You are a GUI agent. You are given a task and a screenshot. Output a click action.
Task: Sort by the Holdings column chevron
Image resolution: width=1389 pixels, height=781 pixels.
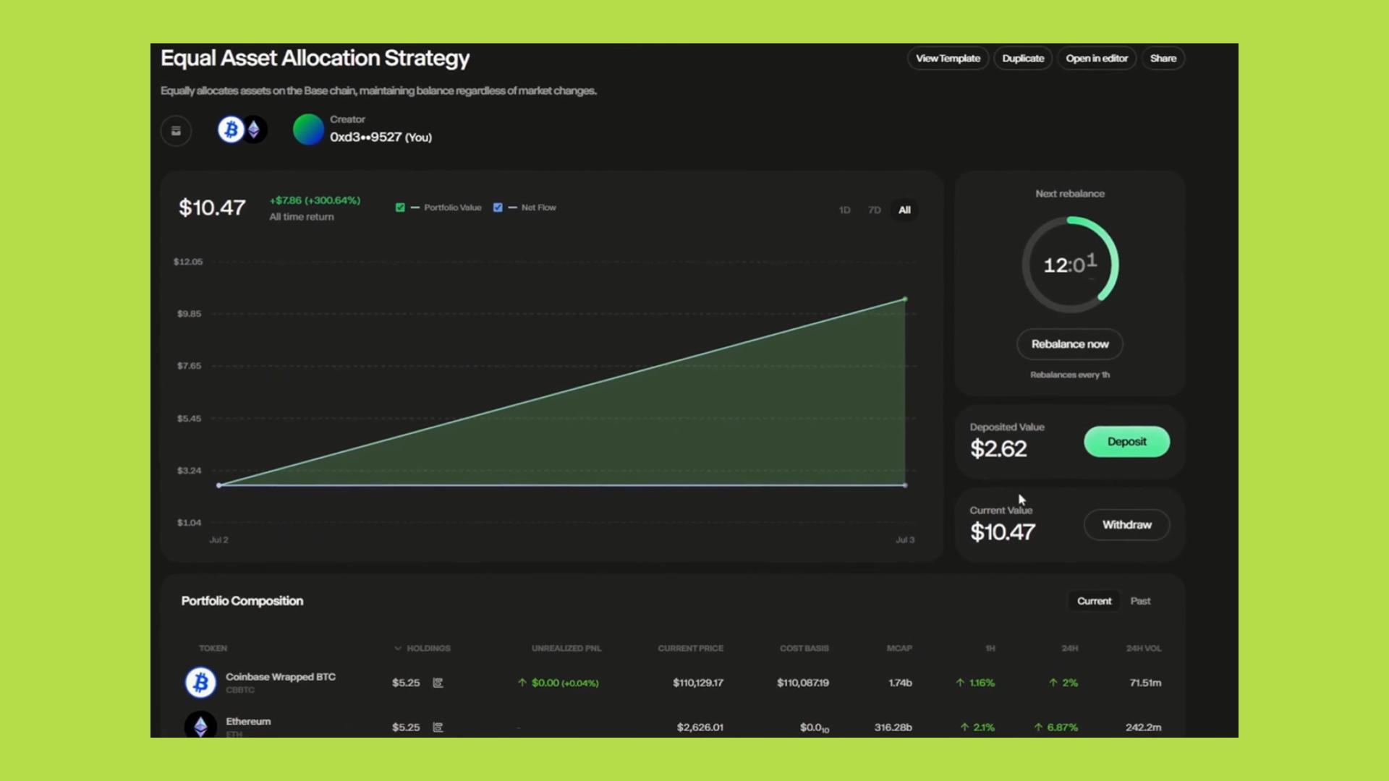(398, 648)
